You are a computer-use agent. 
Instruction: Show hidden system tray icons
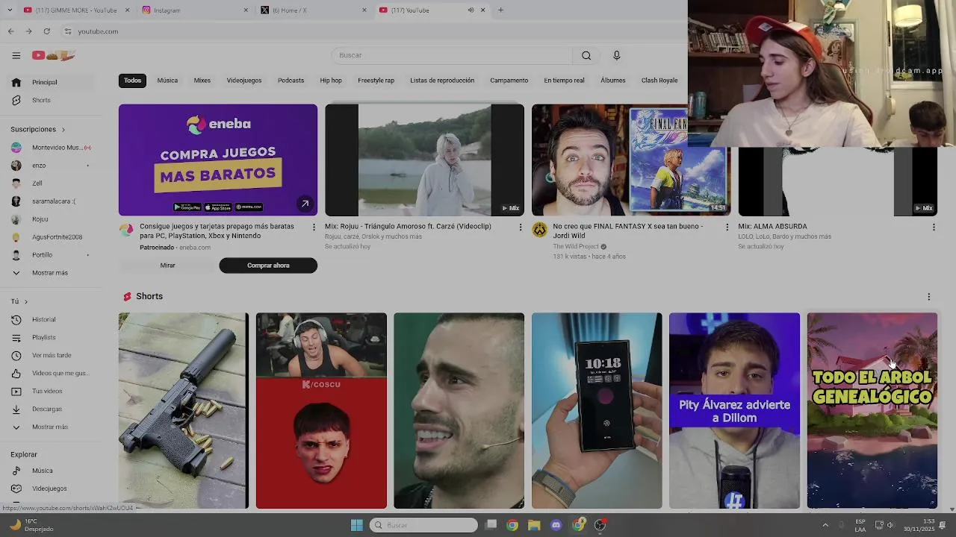tap(825, 525)
